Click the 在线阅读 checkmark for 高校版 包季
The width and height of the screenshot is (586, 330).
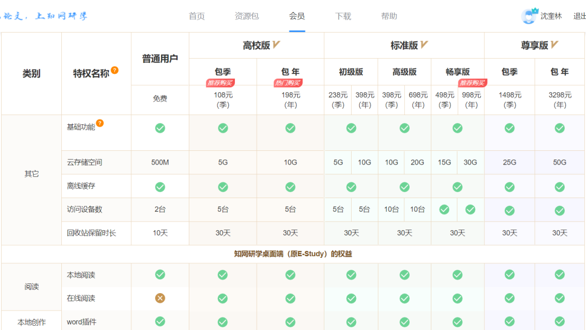click(x=223, y=299)
